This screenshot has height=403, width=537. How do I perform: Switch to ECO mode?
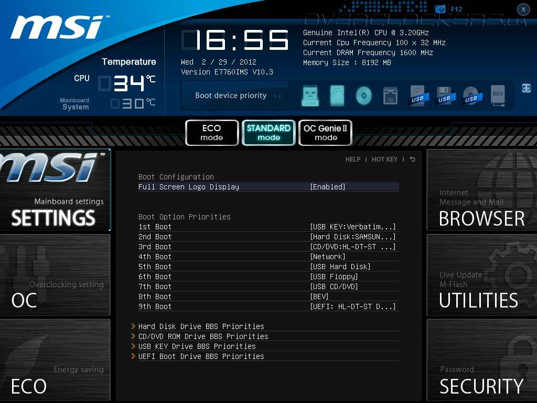pos(212,133)
